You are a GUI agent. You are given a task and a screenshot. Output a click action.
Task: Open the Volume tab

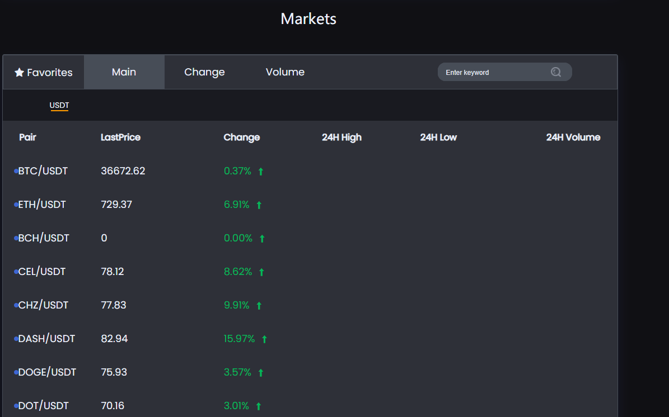(285, 72)
